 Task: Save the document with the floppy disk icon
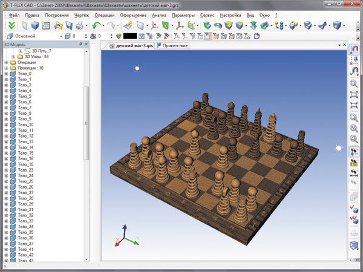[x=69, y=25]
